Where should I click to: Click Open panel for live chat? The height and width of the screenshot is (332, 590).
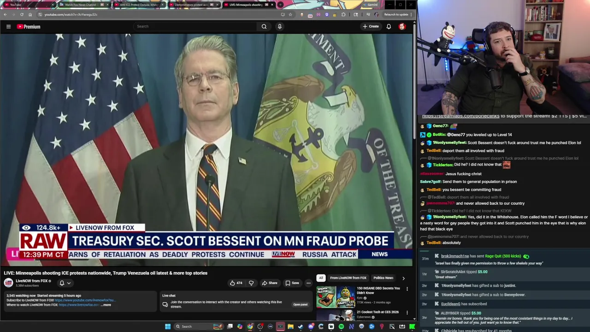300,304
